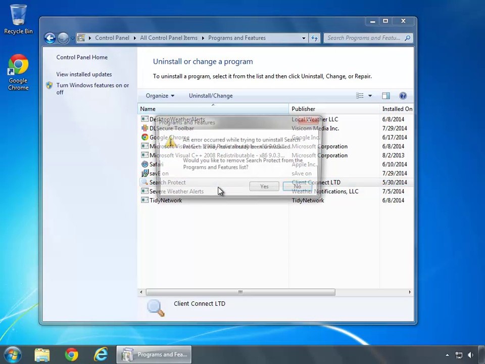
Task: Go back with the Back arrow button
Action: coord(50,38)
